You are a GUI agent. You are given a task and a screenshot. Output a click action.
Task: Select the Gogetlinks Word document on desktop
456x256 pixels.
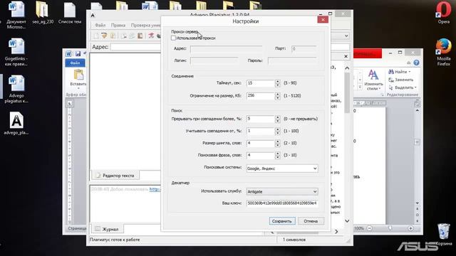click(x=16, y=52)
